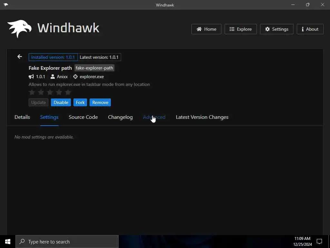Go back using the left arrow icon

[x=20, y=57]
